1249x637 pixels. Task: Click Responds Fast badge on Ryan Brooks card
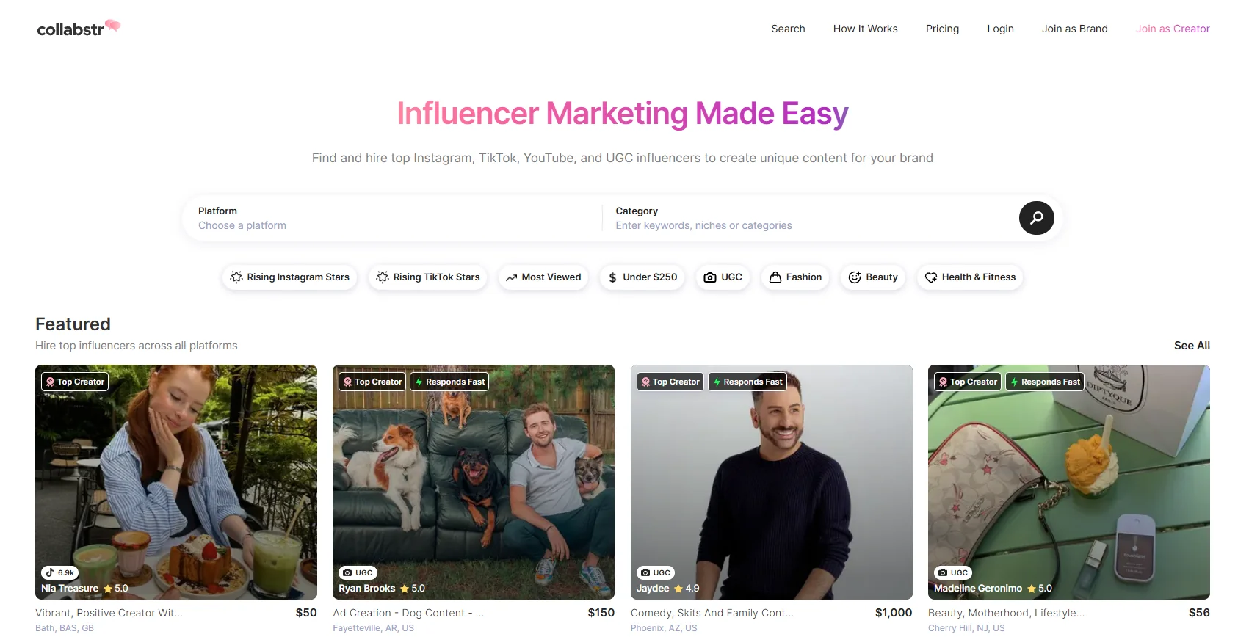pos(449,382)
